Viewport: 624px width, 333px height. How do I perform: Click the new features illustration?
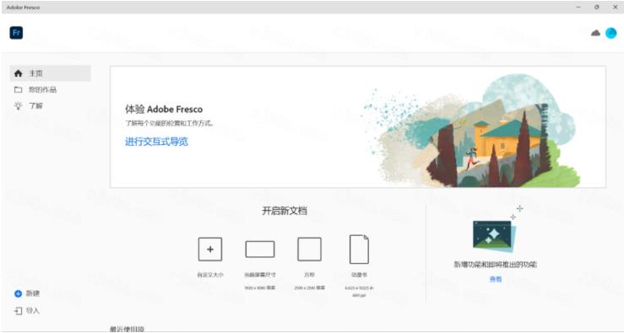496,229
